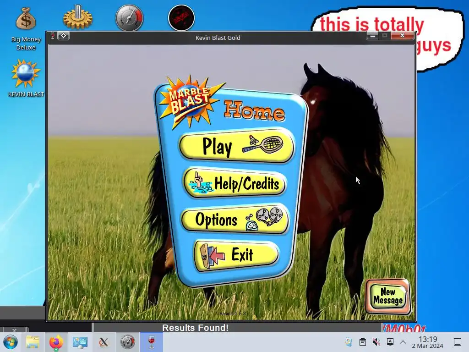Viewport: 469px width, 352px height.
Task: Open the silver speedometer gauge desktop icon
Action: point(129,17)
